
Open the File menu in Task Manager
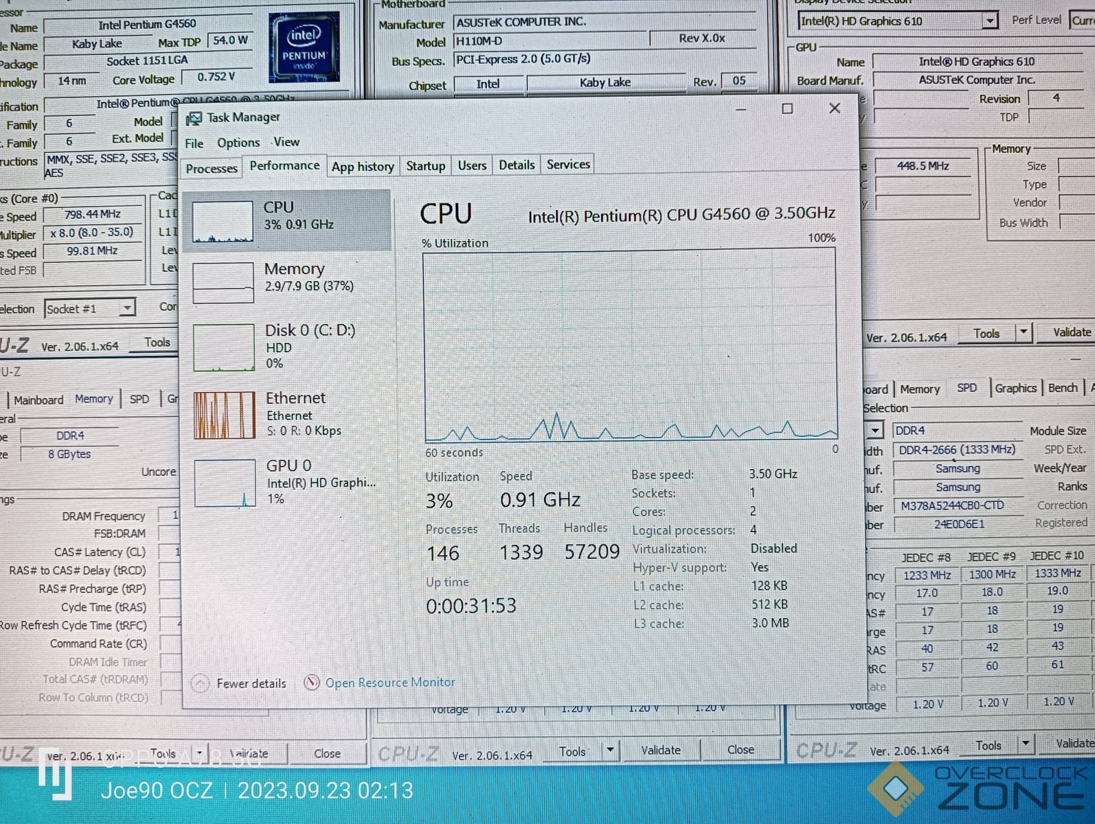point(194,144)
